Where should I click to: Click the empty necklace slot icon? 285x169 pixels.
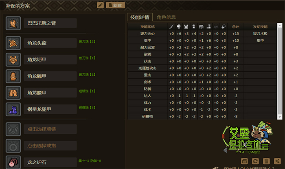tap(13, 129)
